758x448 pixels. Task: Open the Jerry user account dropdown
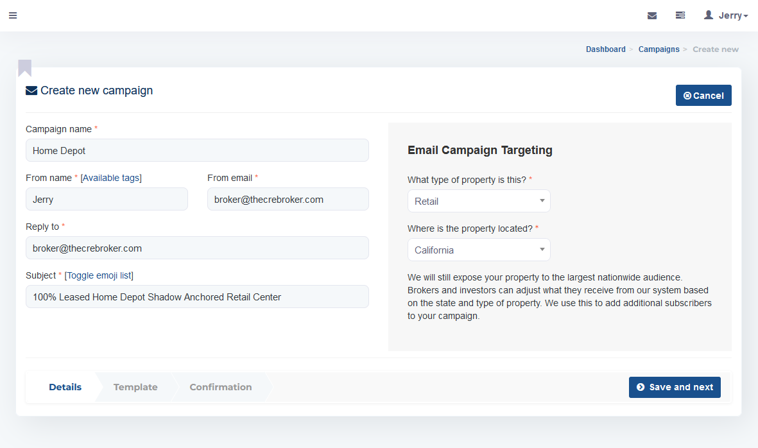(726, 15)
